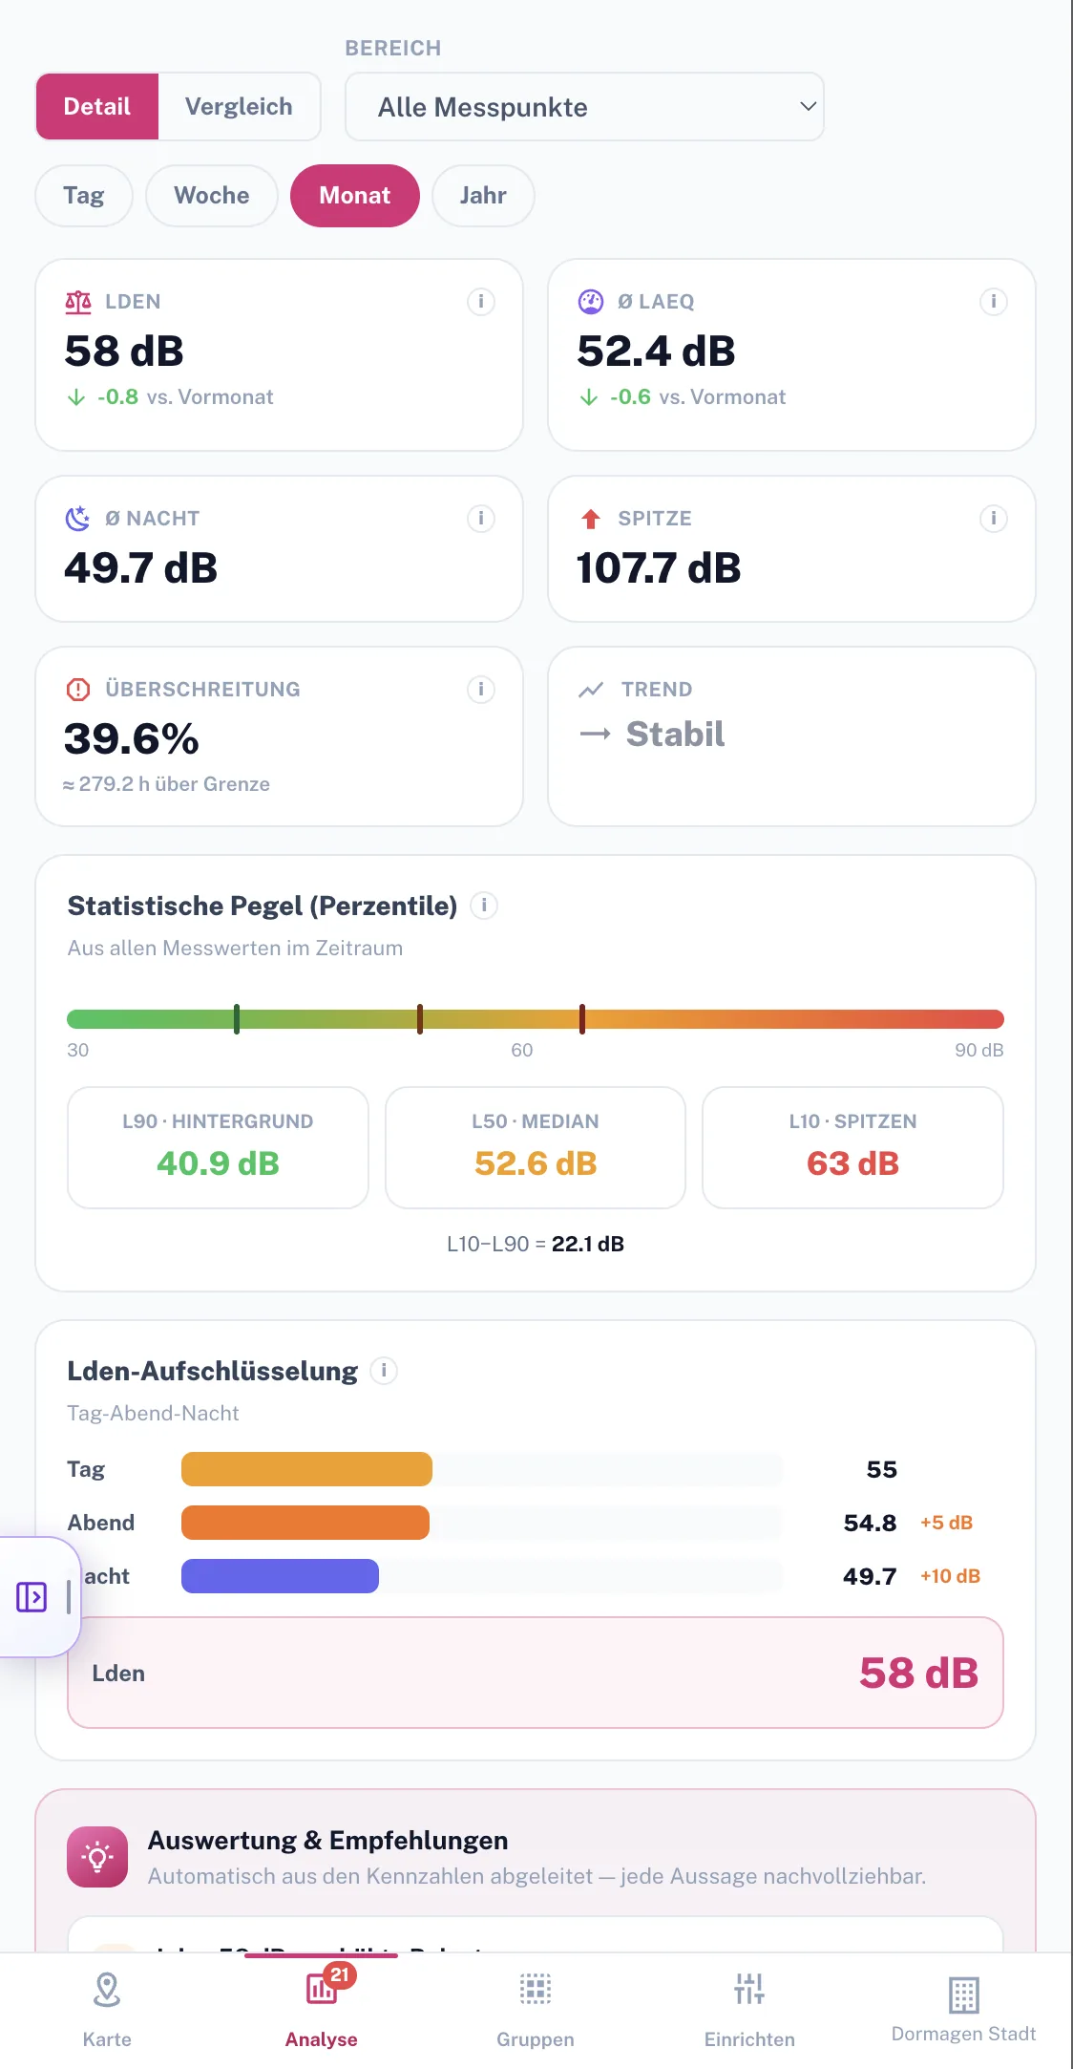Image resolution: width=1073 pixels, height=2069 pixels.
Task: Switch to Detail view
Action: 97,106
